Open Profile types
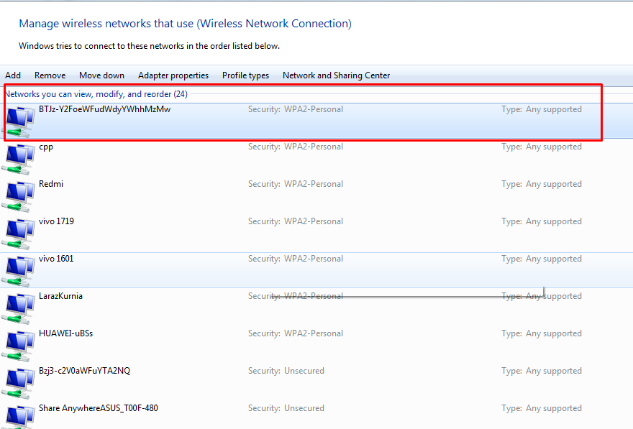This screenshot has width=633, height=429. pos(245,75)
